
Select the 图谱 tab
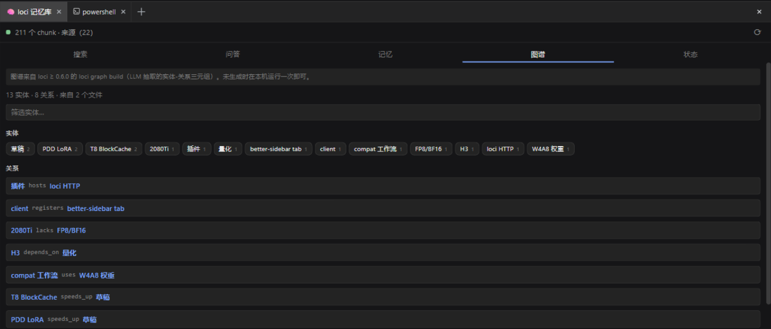click(x=538, y=54)
